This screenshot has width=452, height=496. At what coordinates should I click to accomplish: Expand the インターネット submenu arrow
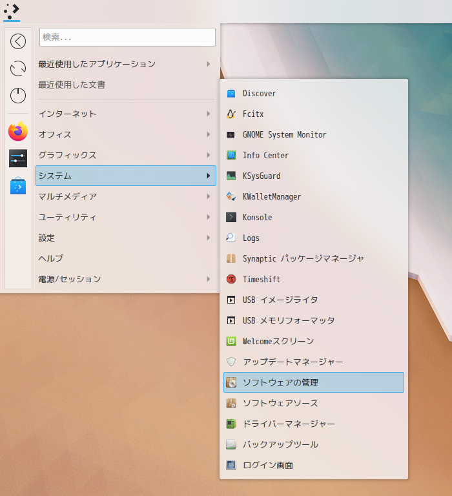(208, 114)
